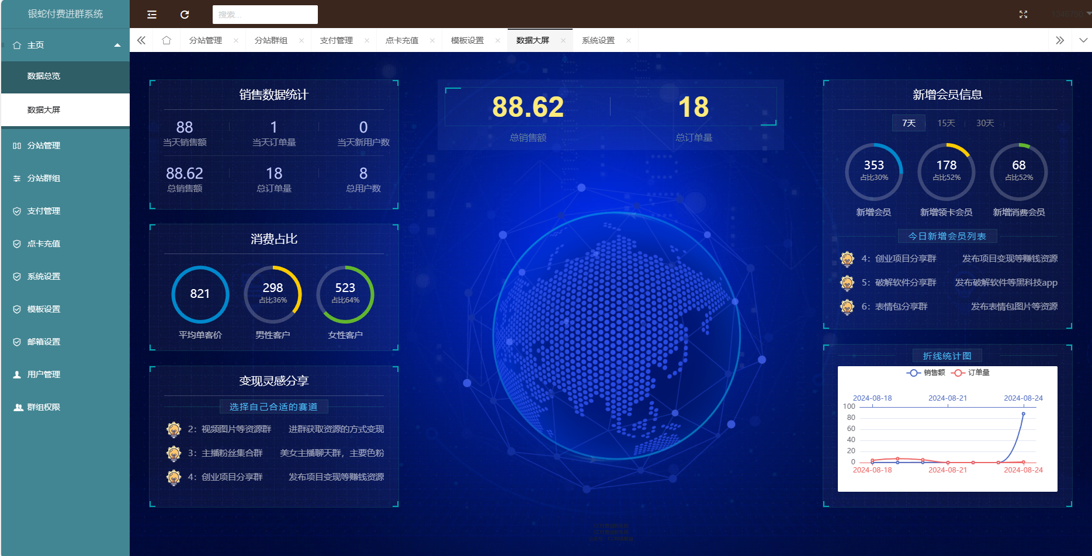Screen dimensions: 1092x556
Task: Click the search input field
Action: (265, 15)
